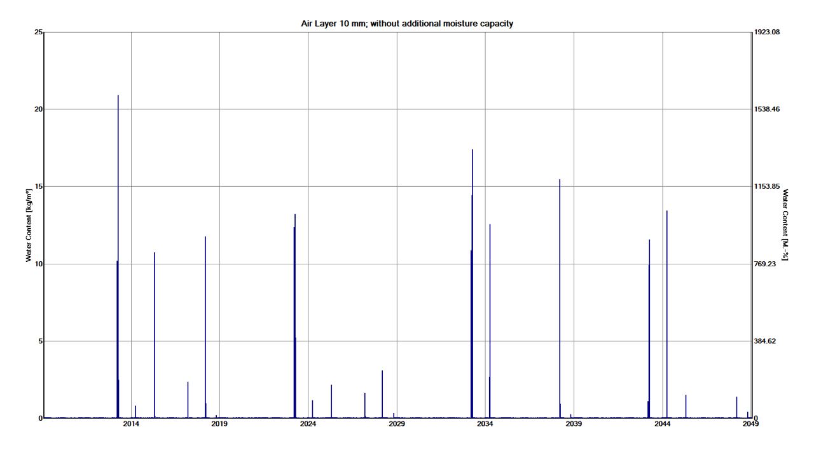Click the 20 value on left axis

click(x=38, y=109)
